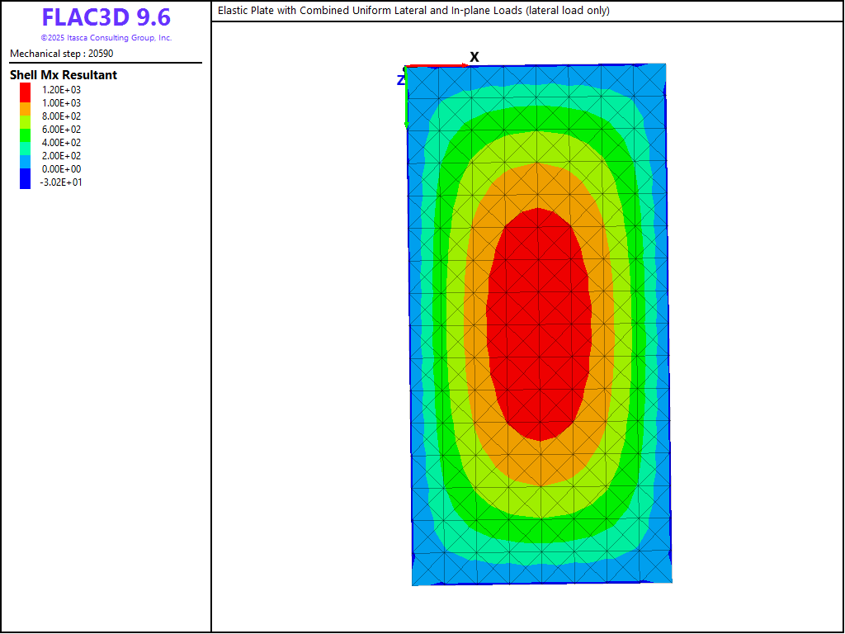
Task: Click the red X axis arrow
Action: [x=436, y=66]
